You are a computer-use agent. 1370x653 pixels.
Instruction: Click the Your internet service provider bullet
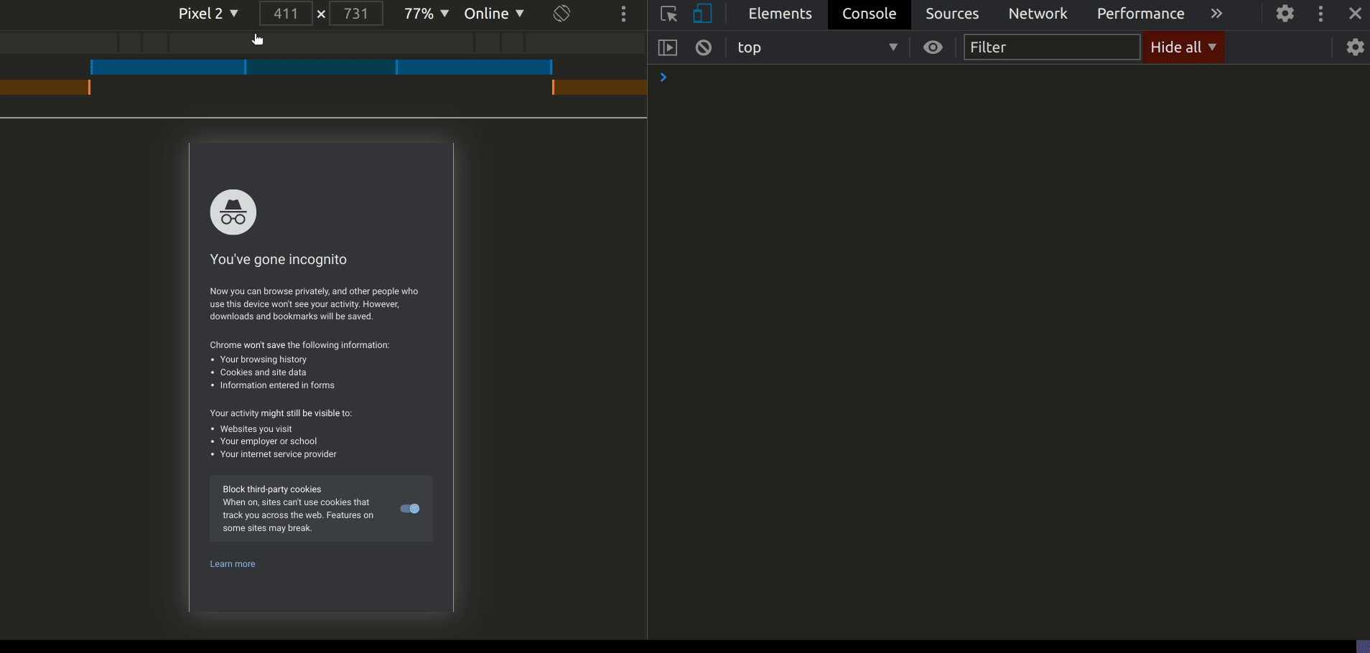pos(279,454)
